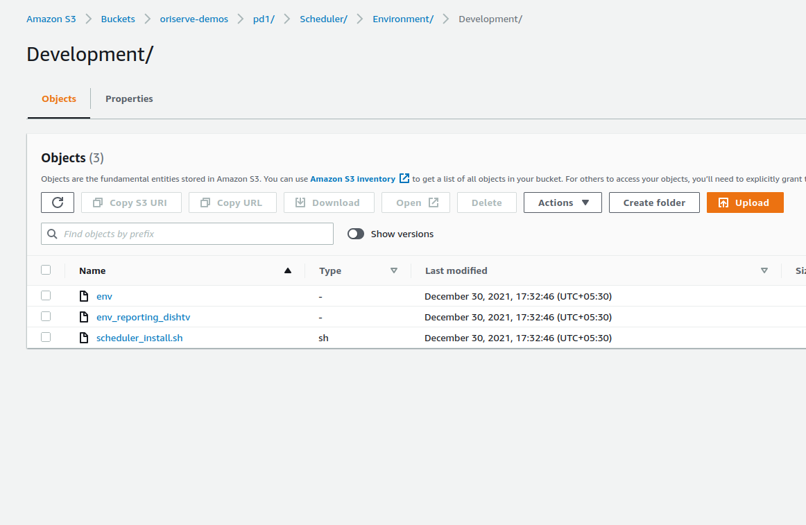Click the external link icon beside Amazon S3 inventory
806x525 pixels.
[x=404, y=179]
